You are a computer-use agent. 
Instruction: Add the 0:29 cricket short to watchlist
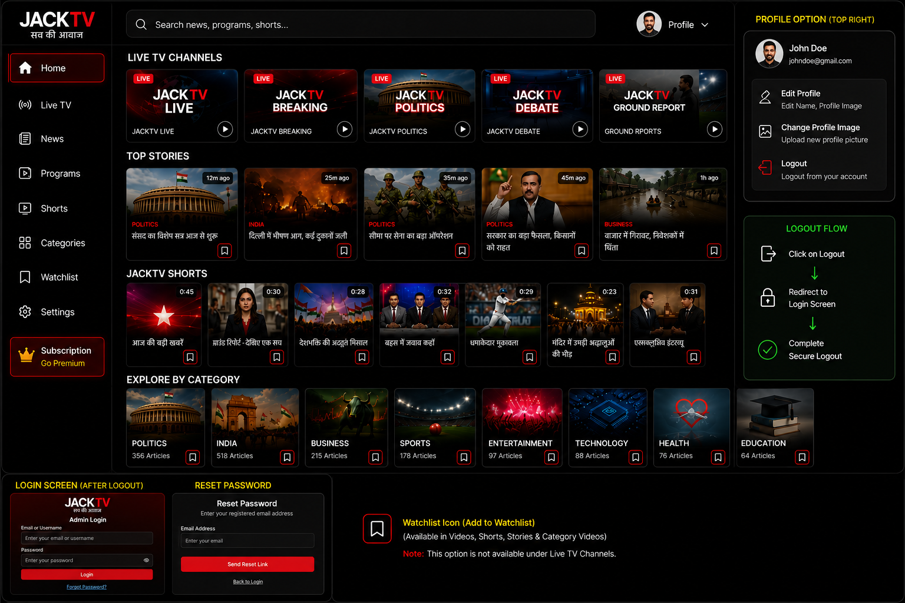pyautogui.click(x=530, y=357)
